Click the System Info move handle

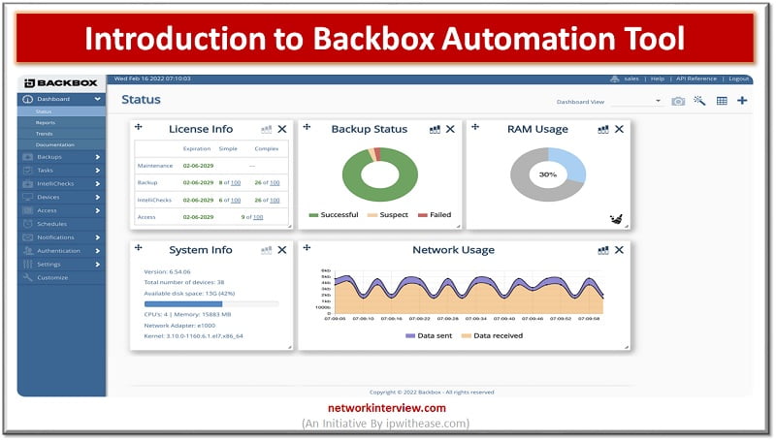(139, 248)
